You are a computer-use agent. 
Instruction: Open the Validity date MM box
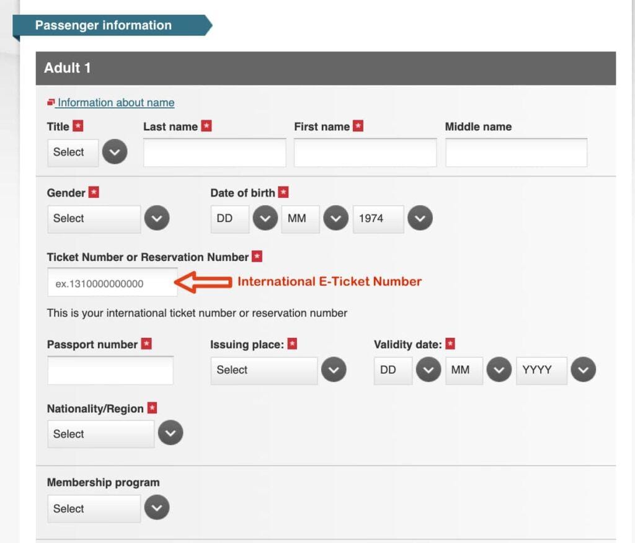point(464,370)
